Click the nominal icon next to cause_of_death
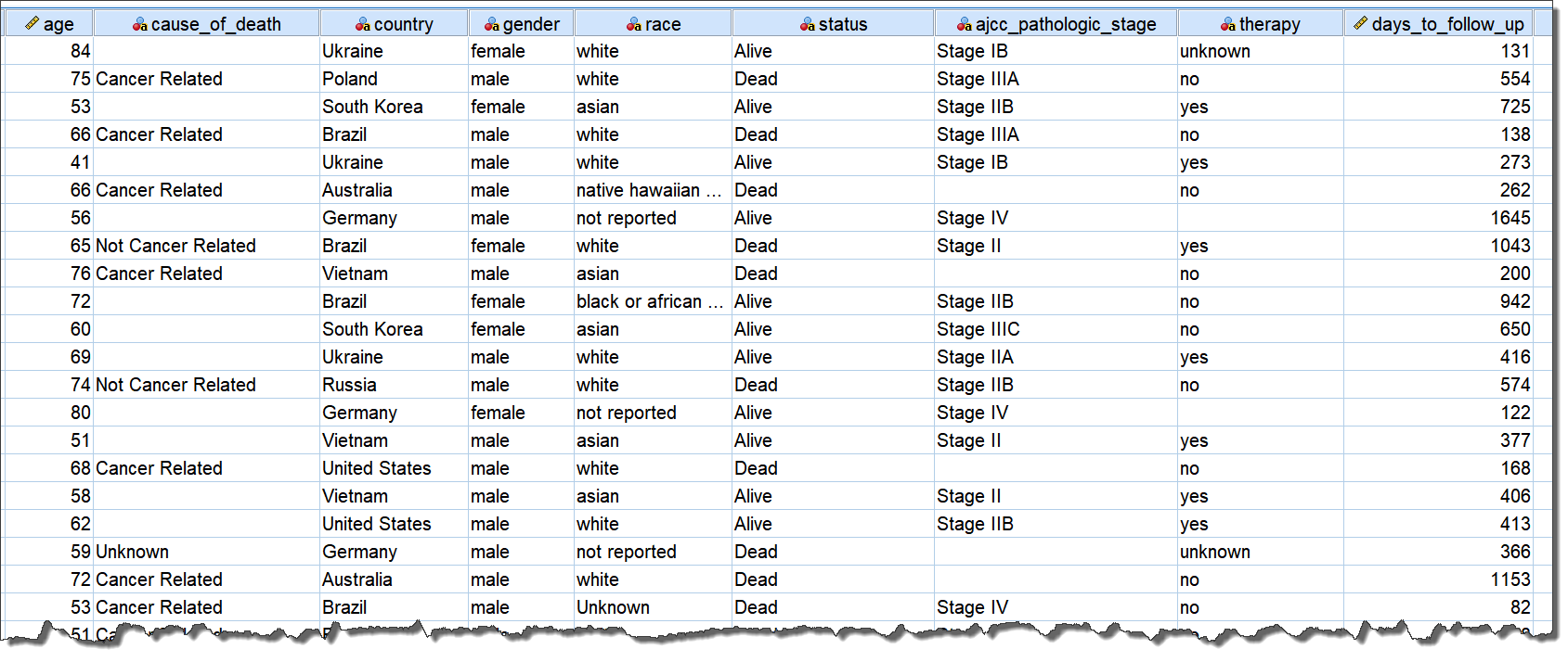 (140, 25)
